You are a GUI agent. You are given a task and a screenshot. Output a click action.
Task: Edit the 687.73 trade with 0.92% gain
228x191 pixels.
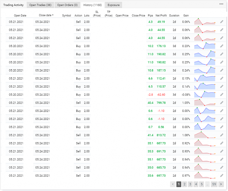pos(221,143)
